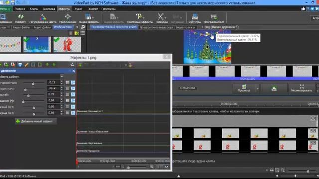The width and height of the screenshot is (319, 179).
Task: Switch to Видео файлы bin tab
Action: [21, 27]
